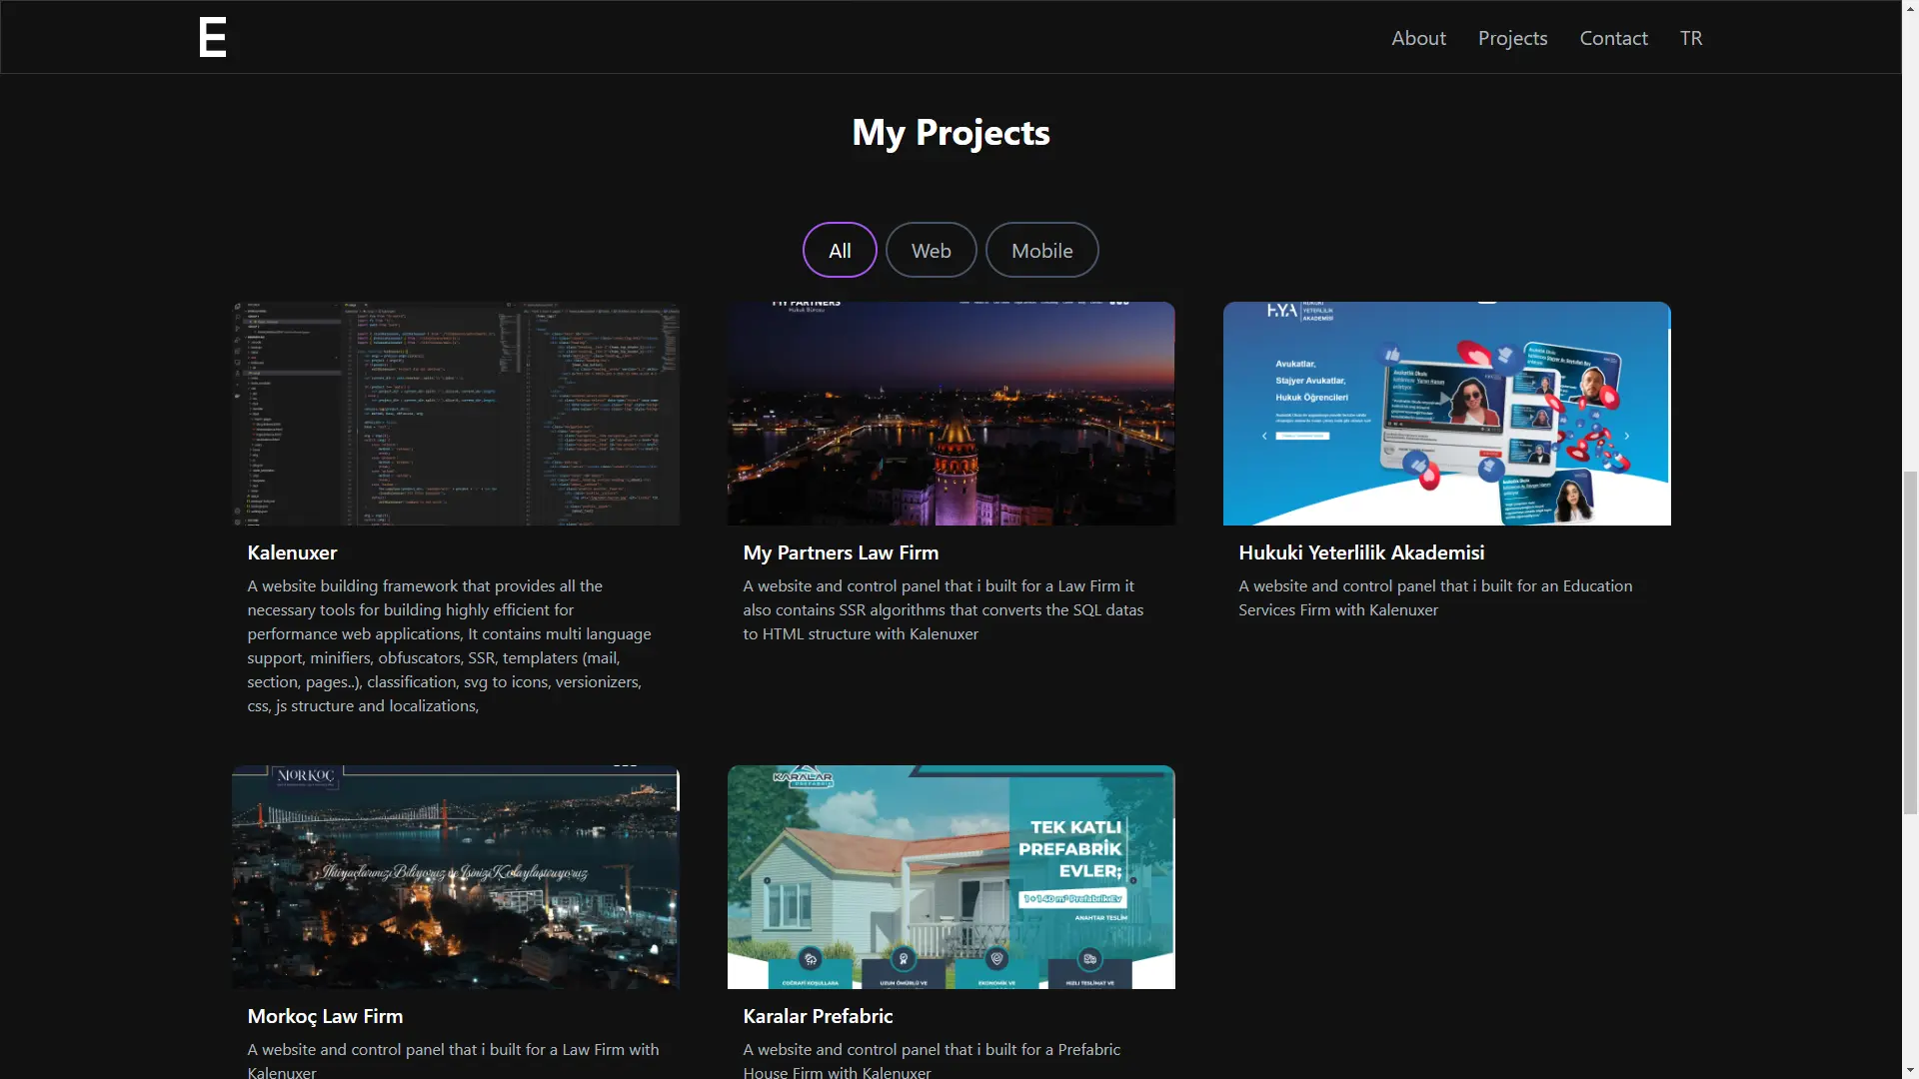Viewport: 1919px width, 1079px height.
Task: Open the Contact navigation link
Action: 1613,38
